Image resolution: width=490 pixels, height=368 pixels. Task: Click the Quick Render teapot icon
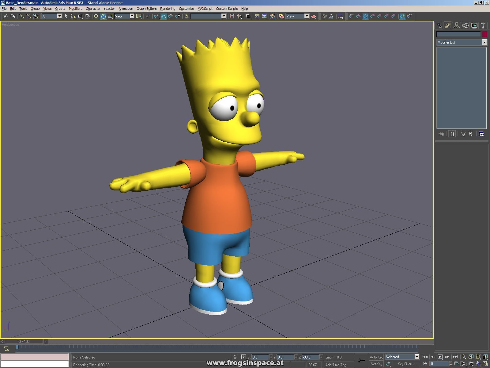(x=313, y=16)
